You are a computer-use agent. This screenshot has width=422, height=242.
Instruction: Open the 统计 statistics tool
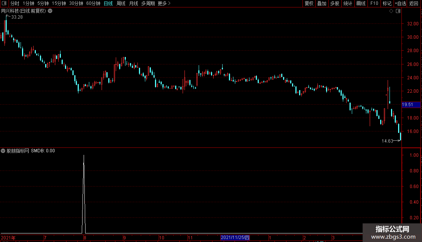click(x=348, y=3)
